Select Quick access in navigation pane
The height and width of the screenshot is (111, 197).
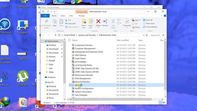click(53, 41)
